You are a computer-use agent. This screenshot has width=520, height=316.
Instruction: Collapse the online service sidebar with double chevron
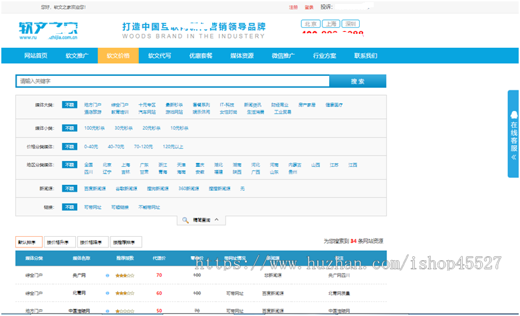(514, 158)
